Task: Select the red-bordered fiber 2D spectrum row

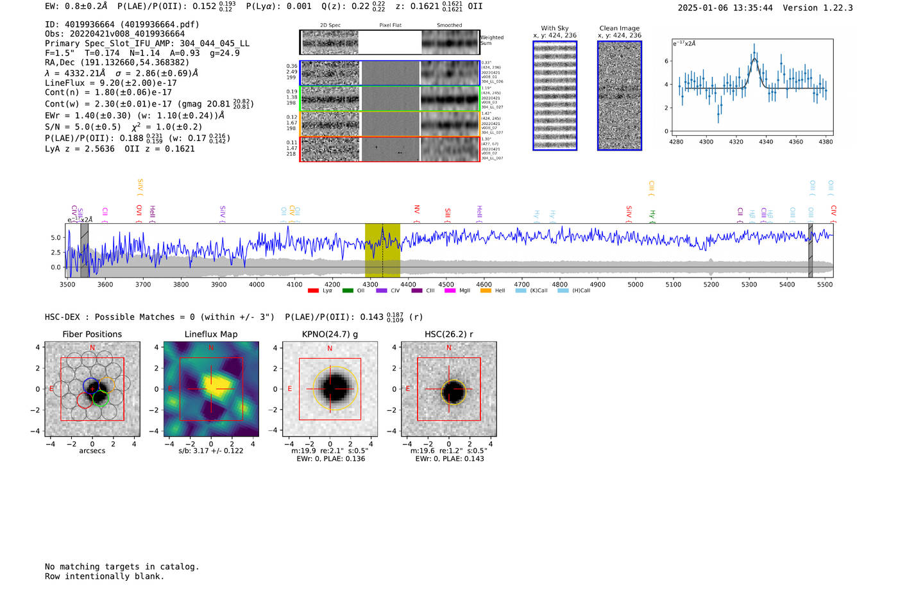Action: pos(390,149)
